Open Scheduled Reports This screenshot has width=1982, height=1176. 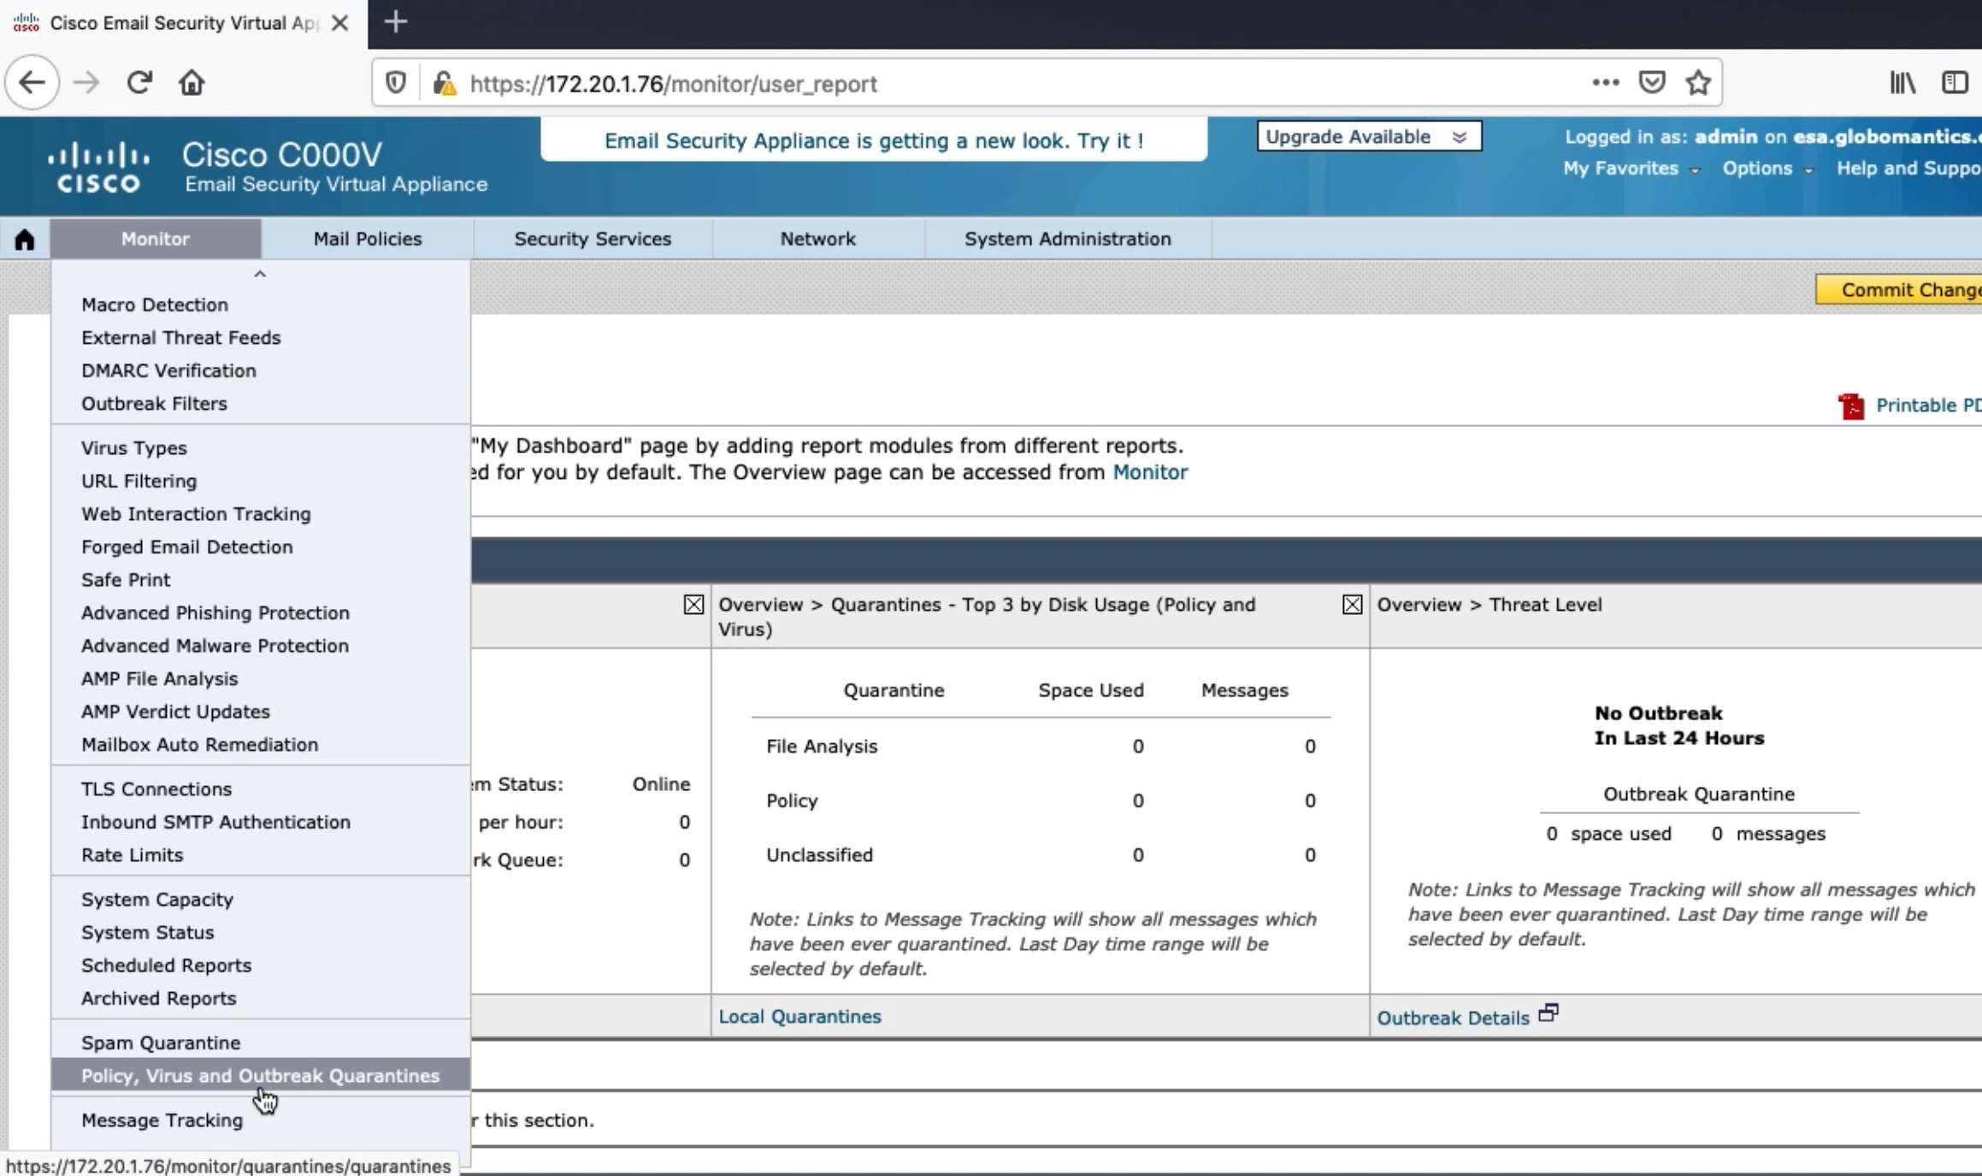167,966
